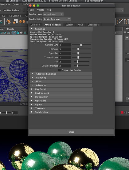129x170 pixels.
Task: Select the Arnold Renderer tab
Action: pyautogui.click(x=53, y=25)
